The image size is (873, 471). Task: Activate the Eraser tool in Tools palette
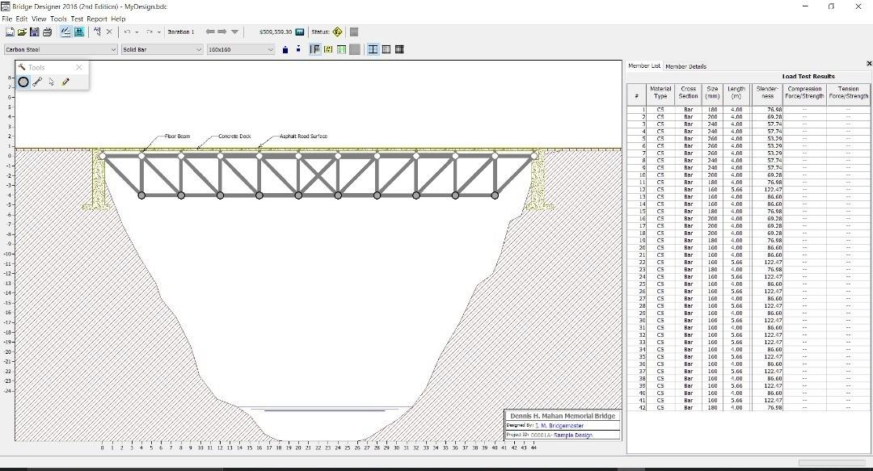pyautogui.click(x=65, y=82)
